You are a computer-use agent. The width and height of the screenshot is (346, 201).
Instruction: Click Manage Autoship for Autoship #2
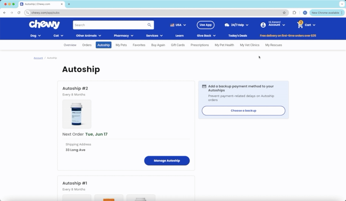tap(167, 161)
